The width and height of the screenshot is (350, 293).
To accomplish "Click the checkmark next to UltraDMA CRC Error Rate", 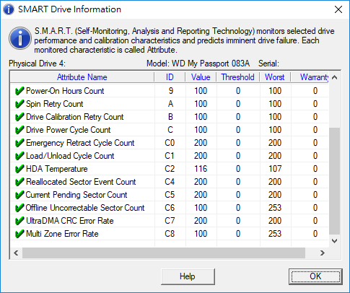I will pos(19,221).
